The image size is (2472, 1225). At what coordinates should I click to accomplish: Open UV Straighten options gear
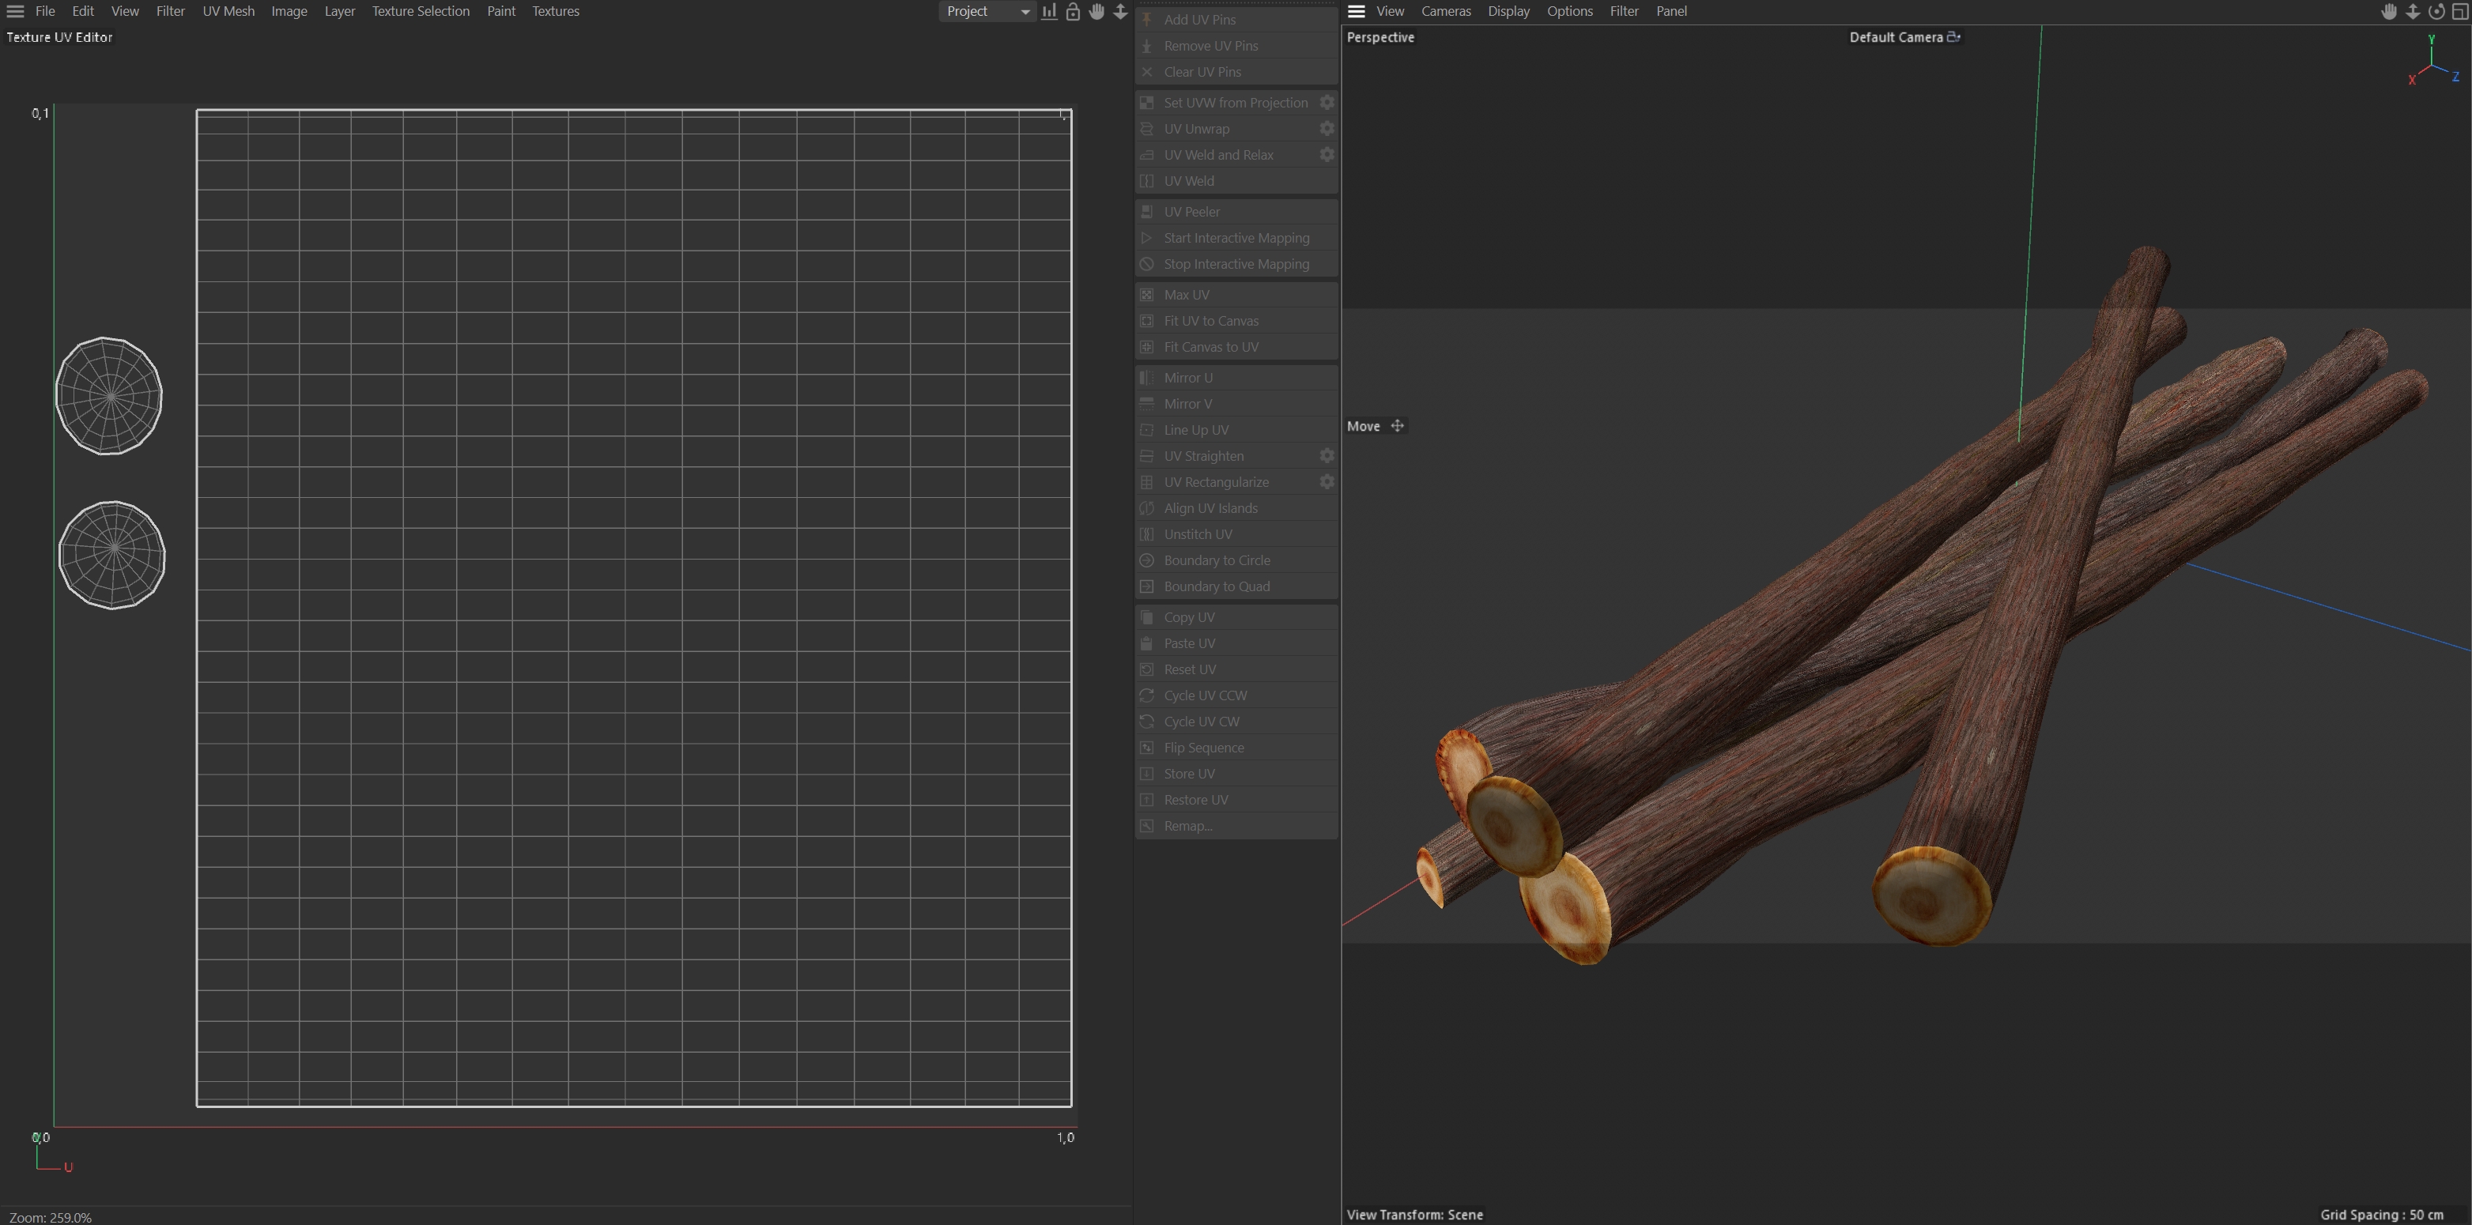coord(1327,456)
